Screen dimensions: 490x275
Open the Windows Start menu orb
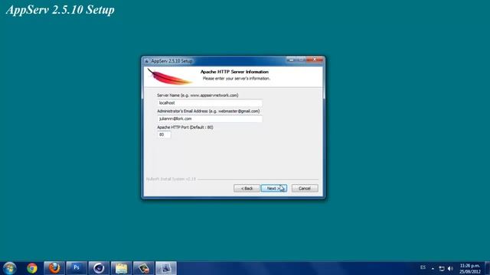point(9,268)
